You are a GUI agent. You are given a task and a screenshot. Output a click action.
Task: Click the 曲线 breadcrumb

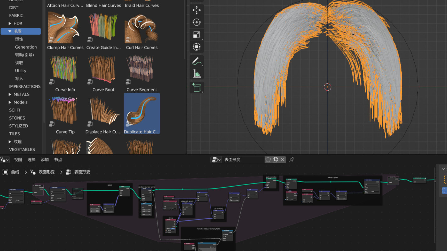(15, 172)
